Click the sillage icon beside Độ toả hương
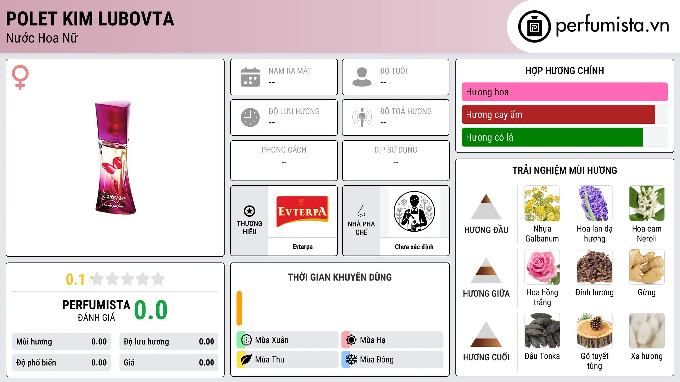This screenshot has width=680, height=382. pyautogui.click(x=362, y=117)
